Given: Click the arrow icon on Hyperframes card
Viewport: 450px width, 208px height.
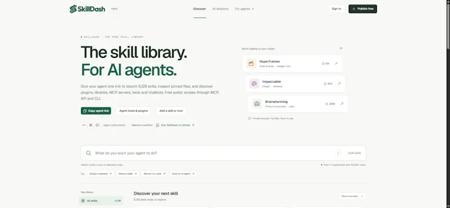Looking at the screenshot, I should coord(336,64).
